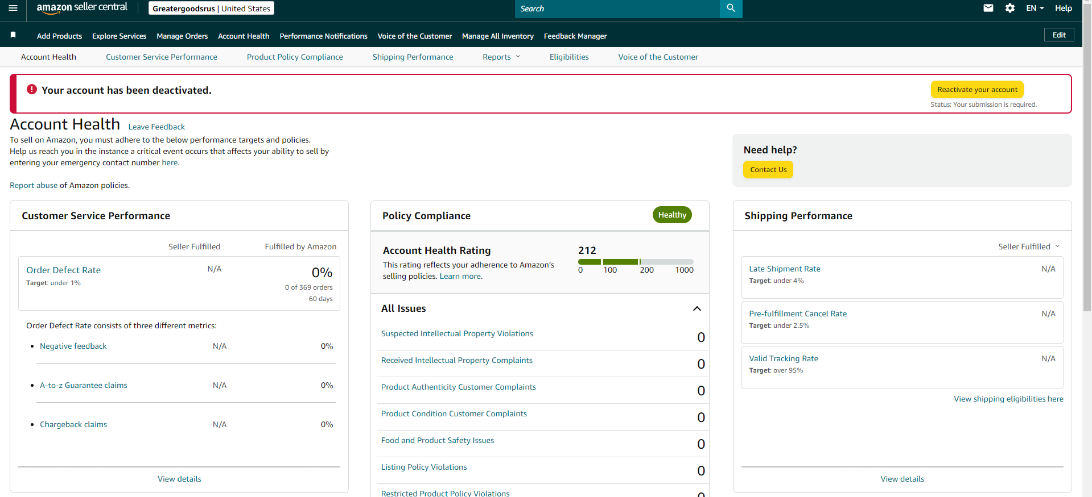Open Add Products shortcut

tap(59, 36)
